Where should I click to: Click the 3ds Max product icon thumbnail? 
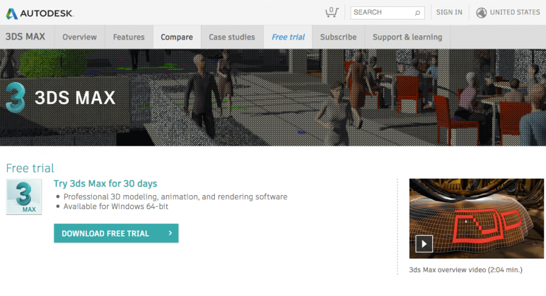[x=23, y=196]
